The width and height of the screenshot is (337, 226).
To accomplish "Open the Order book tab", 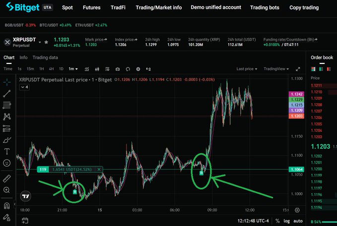I will tap(322, 57).
